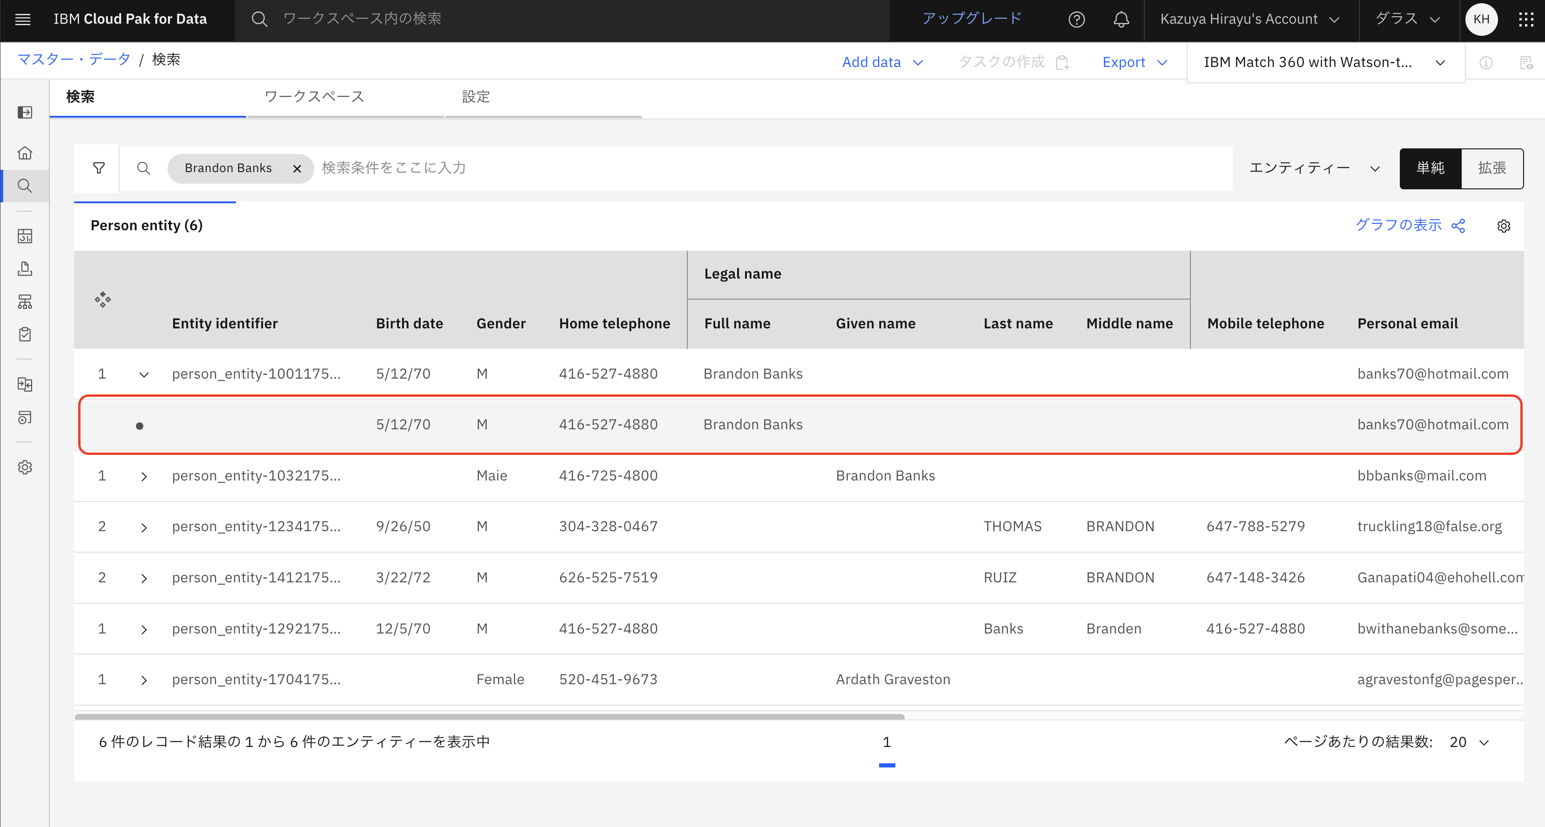Switch to 単純 search mode
The height and width of the screenshot is (827, 1545).
tap(1430, 168)
